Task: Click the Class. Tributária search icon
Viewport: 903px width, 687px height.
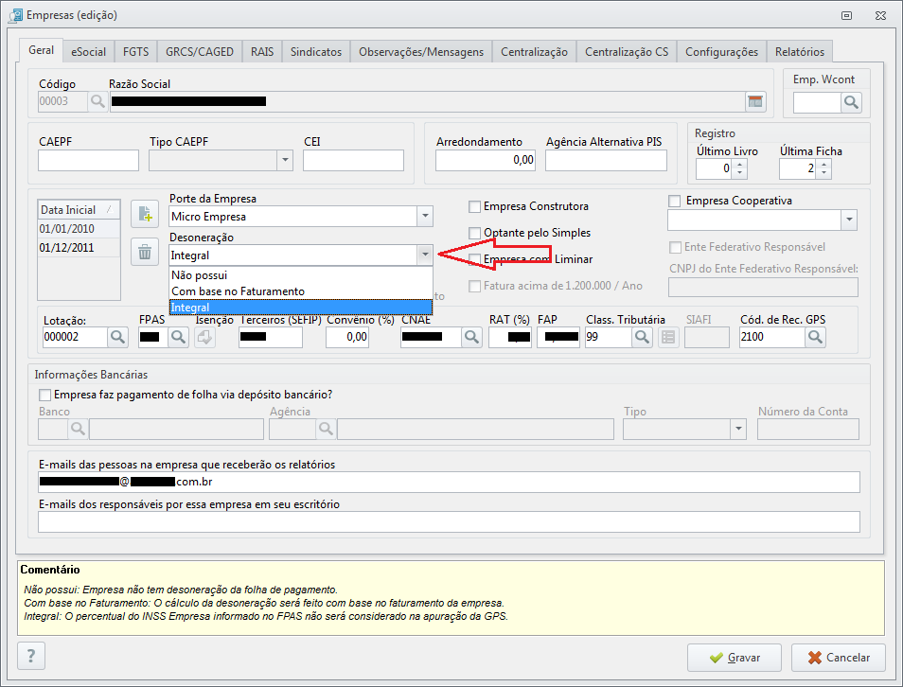Action: 642,336
